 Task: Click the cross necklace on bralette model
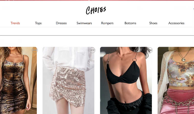122,59
